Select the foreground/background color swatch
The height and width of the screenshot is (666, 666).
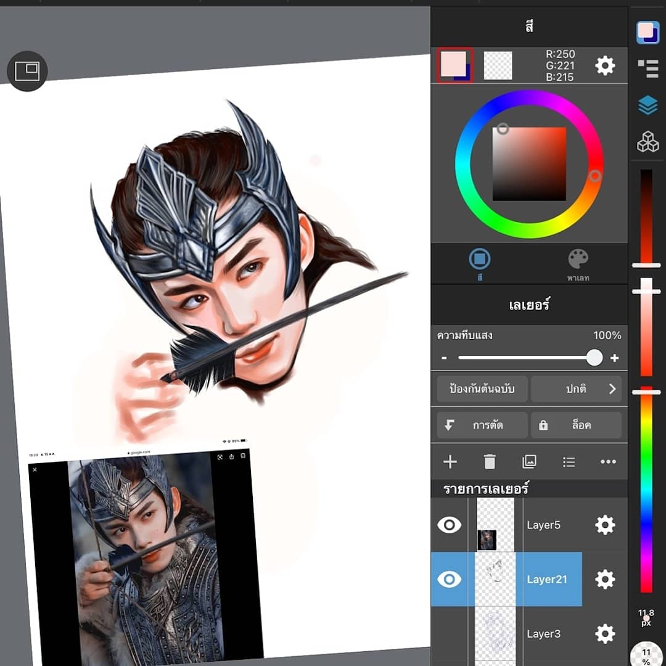(x=454, y=65)
